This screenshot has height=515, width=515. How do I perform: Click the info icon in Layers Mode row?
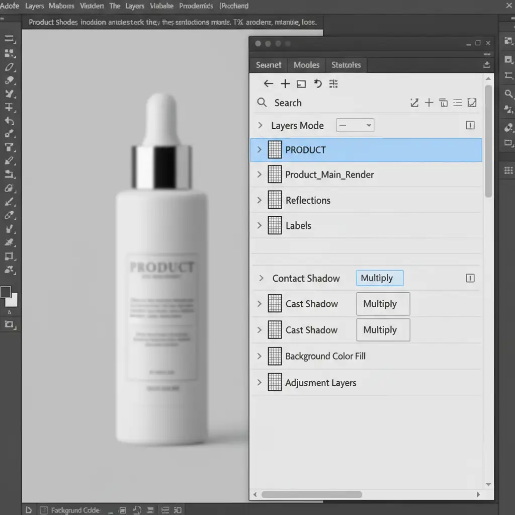click(x=470, y=126)
